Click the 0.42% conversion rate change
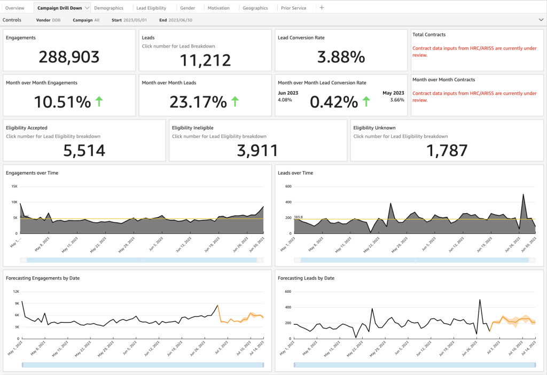547x375 pixels. click(334, 102)
